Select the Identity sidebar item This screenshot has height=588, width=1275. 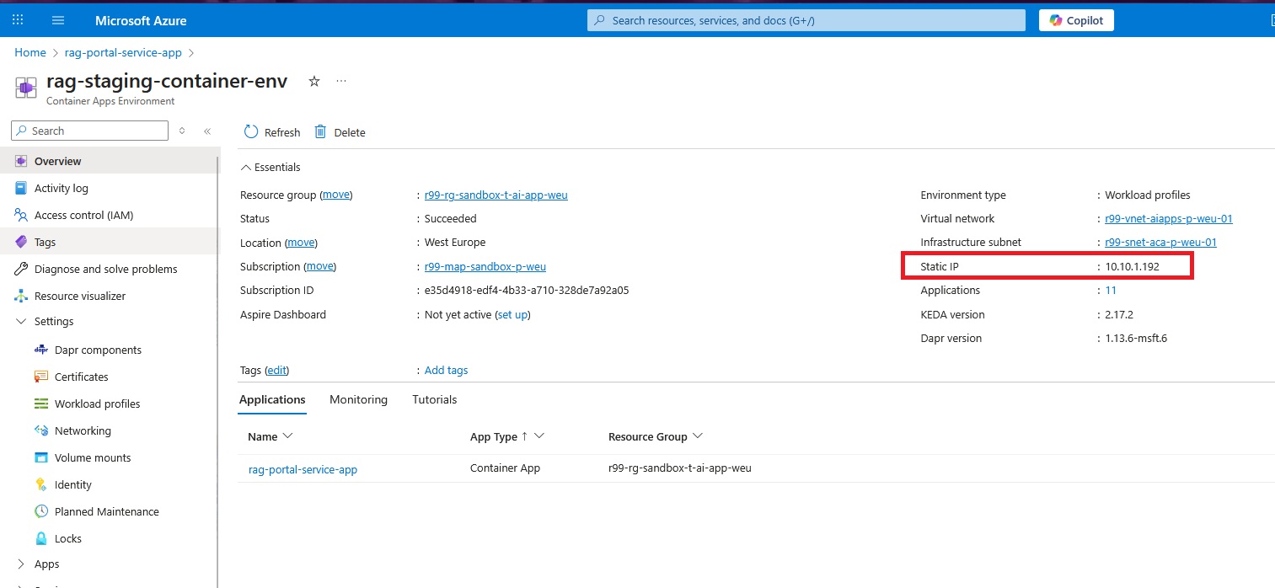(x=73, y=484)
